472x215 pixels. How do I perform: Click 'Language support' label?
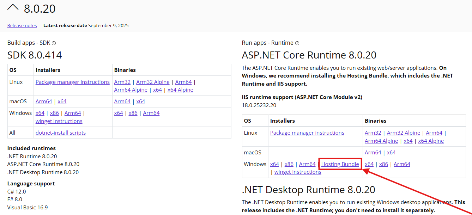[x=31, y=183]
